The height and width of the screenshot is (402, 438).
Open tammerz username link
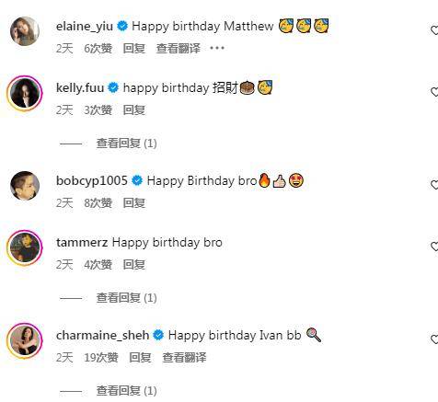pyautogui.click(x=82, y=243)
